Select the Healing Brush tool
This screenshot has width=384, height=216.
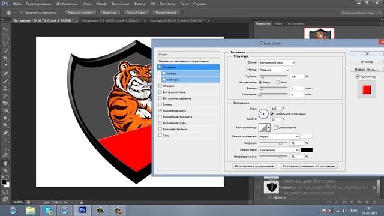tap(5, 73)
